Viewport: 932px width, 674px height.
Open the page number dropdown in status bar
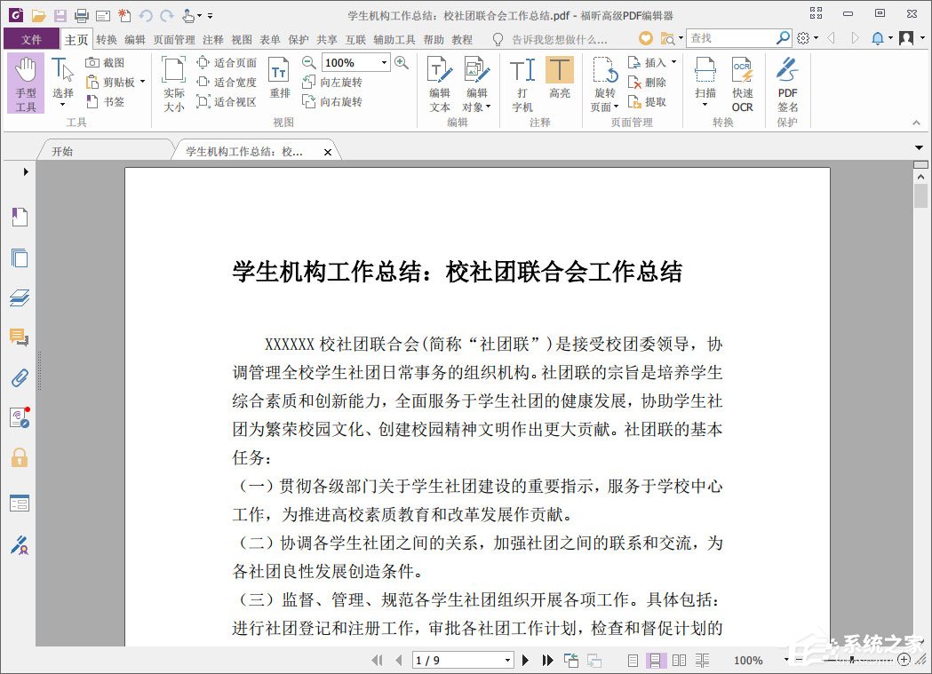click(x=506, y=660)
